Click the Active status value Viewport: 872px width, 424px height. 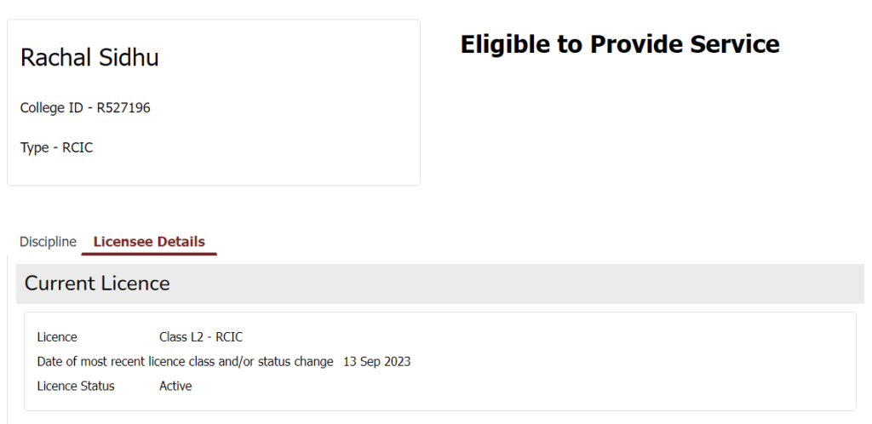pyautogui.click(x=175, y=387)
